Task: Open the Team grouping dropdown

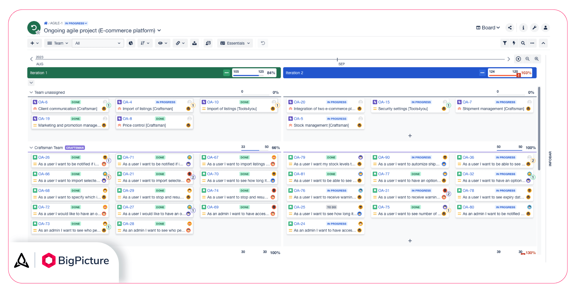Action: coord(58,43)
